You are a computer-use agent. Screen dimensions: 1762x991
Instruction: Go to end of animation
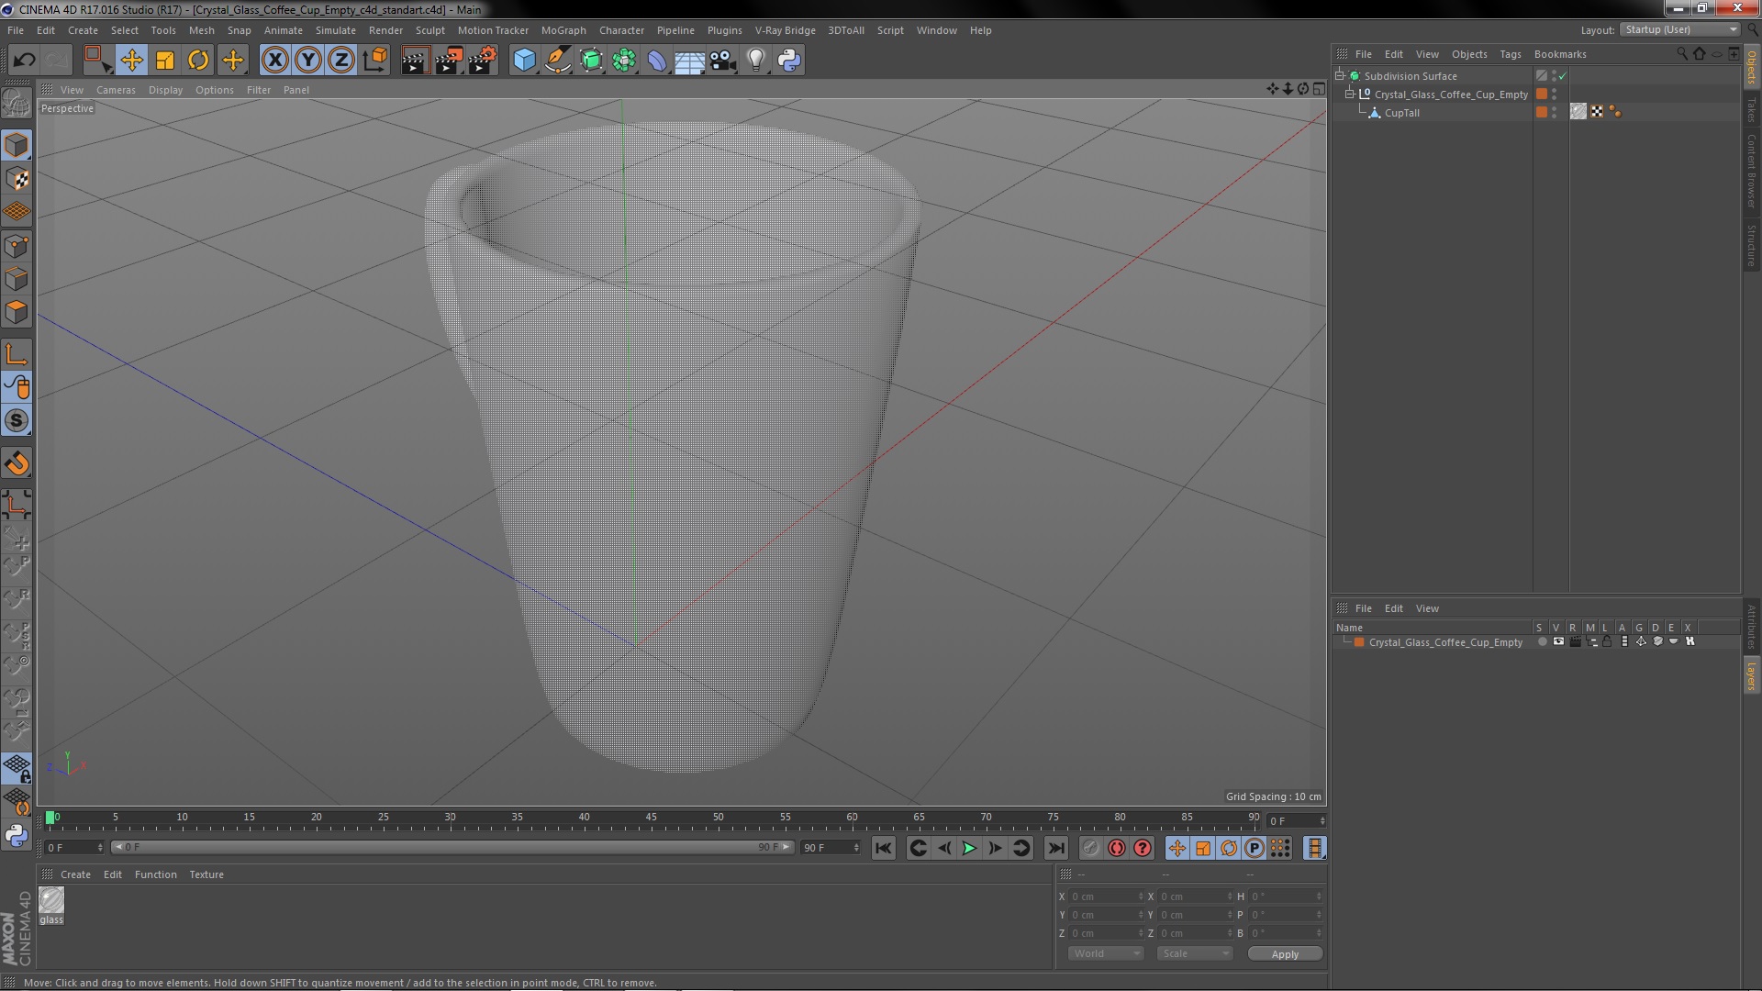1056,849
